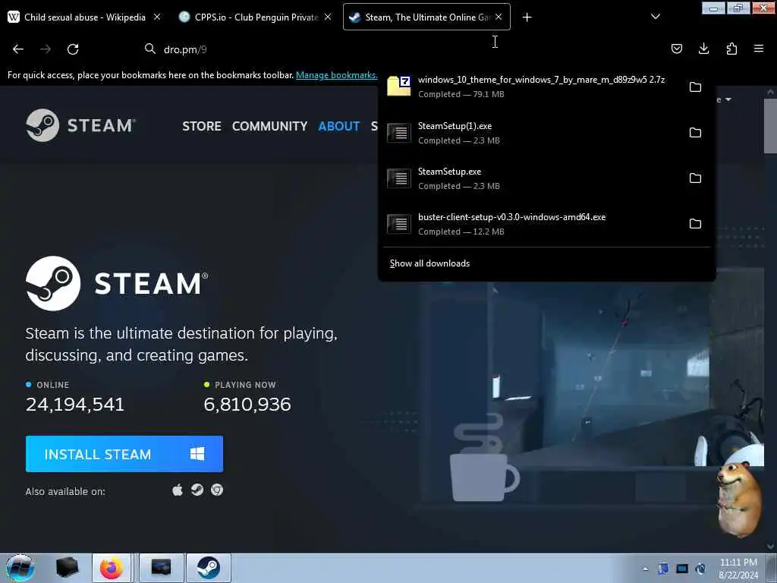Click the large Steam logo on page
The height and width of the screenshot is (583, 777).
point(117,284)
